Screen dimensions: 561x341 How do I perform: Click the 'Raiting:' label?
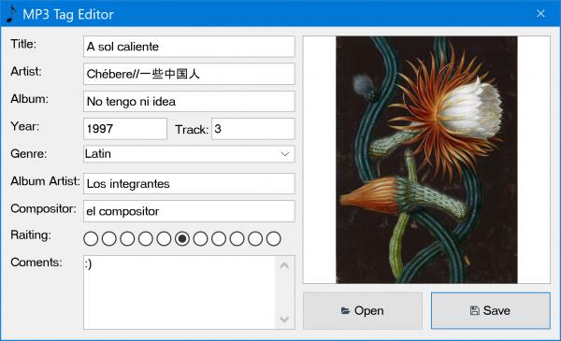pos(31,235)
